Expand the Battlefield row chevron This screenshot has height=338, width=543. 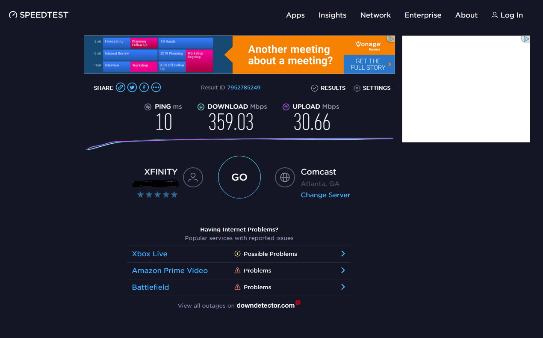click(x=343, y=287)
